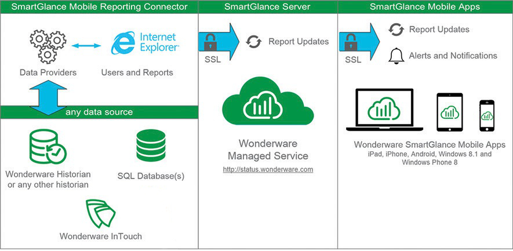Click the SSL padlock in the Server panel

(210, 42)
